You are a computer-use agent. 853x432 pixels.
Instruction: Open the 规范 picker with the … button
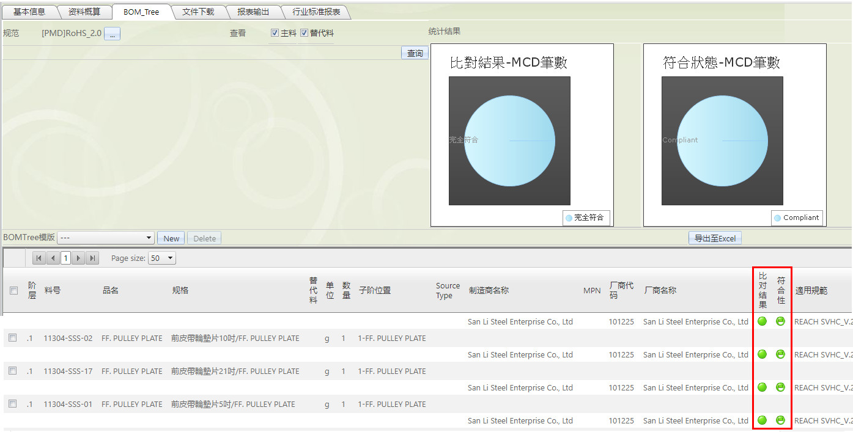(112, 34)
